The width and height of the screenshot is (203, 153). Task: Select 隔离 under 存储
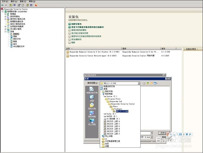pos(15,41)
